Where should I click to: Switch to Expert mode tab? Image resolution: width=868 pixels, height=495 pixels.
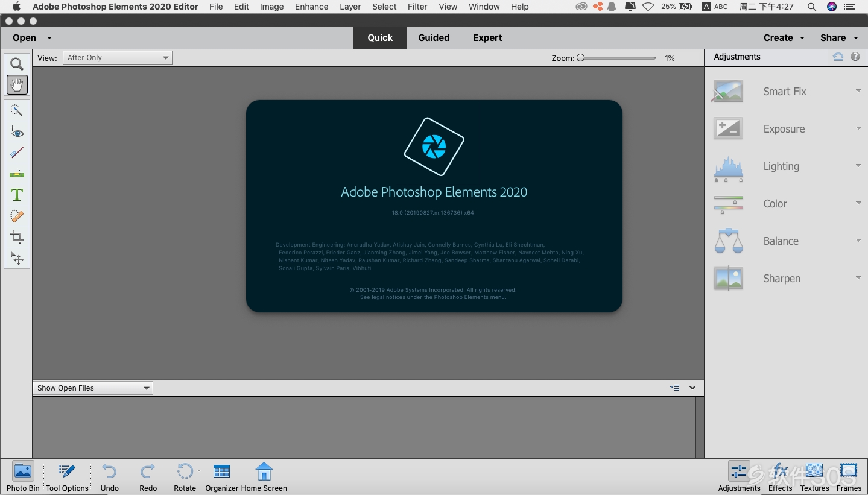click(487, 37)
